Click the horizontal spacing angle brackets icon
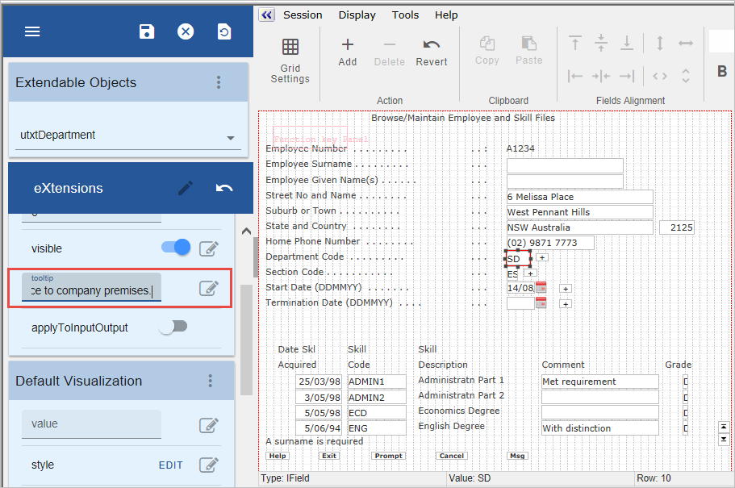 660,76
